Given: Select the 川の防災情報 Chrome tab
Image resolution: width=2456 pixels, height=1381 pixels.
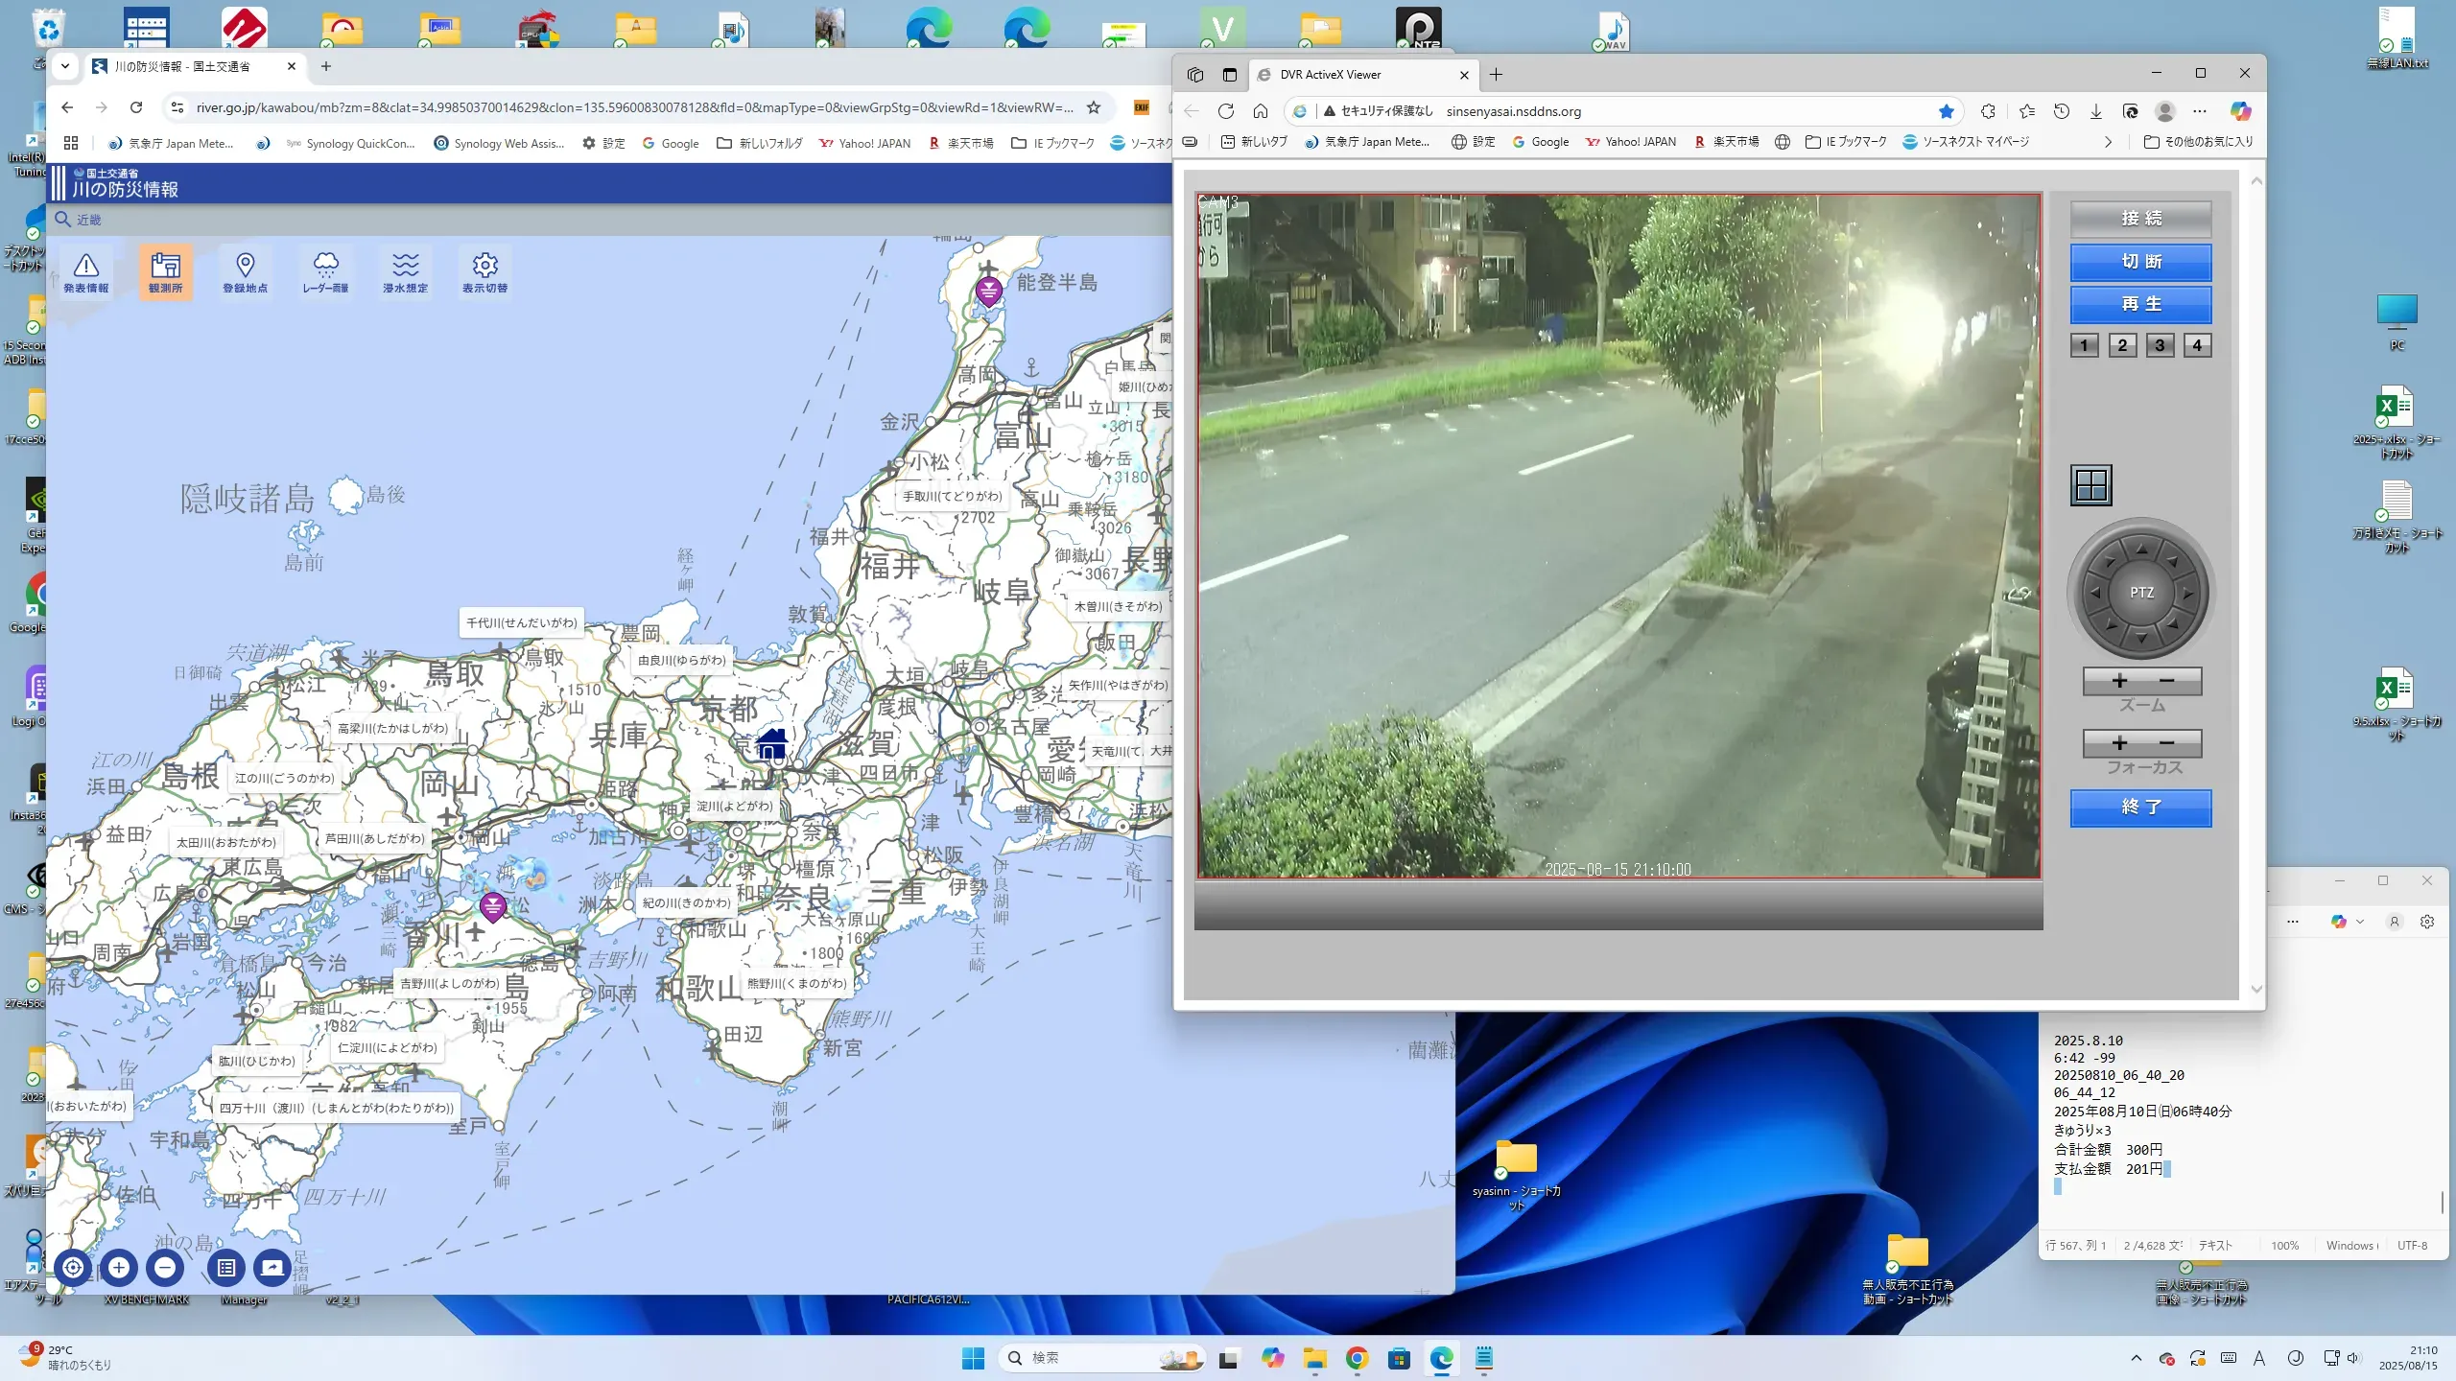Looking at the screenshot, I should click(182, 66).
